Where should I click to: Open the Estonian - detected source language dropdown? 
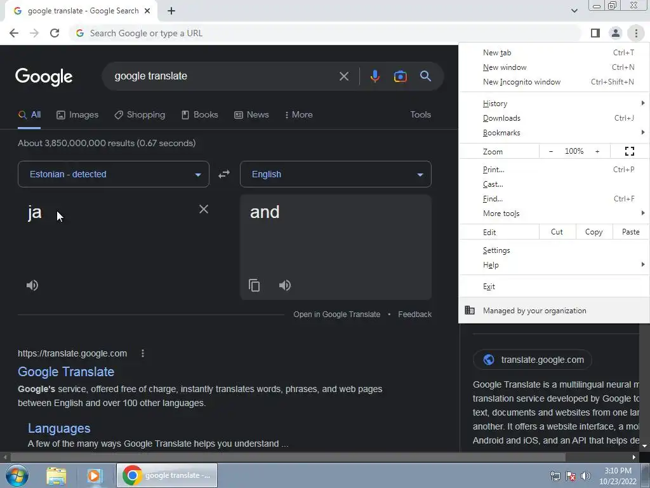pos(114,174)
